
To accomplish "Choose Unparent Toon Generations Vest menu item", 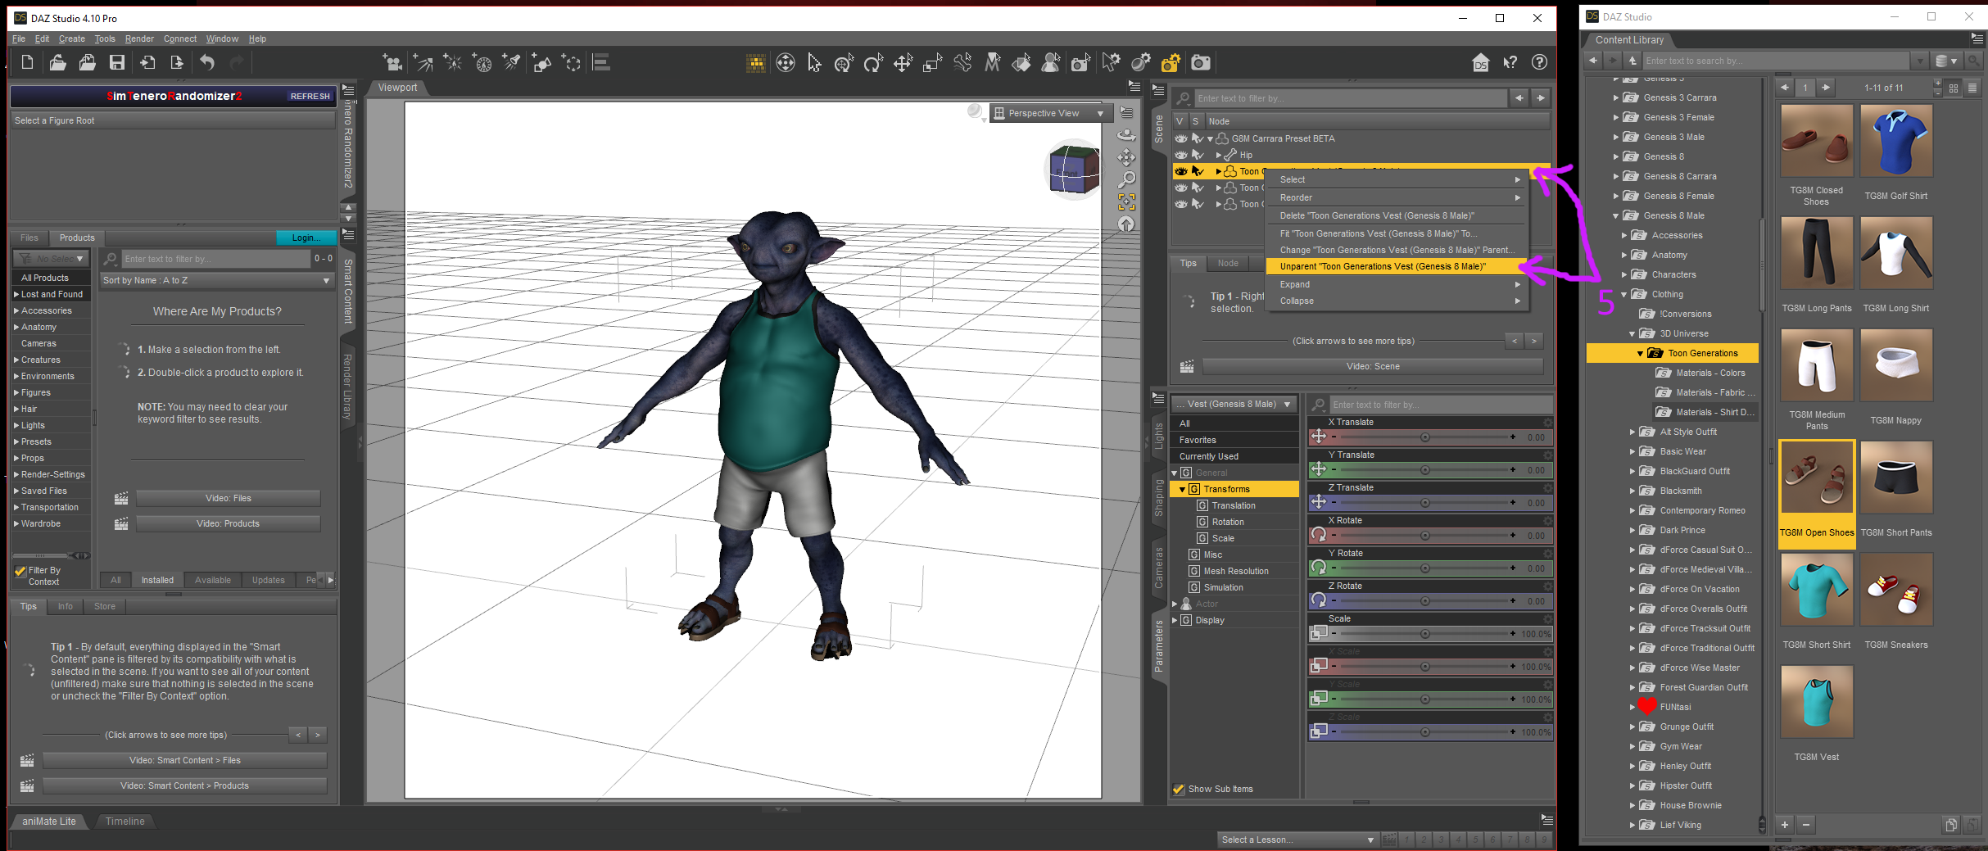I will [x=1382, y=266].
